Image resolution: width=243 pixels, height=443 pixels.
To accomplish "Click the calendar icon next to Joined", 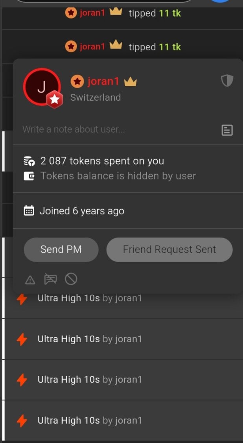I will pos(29,211).
